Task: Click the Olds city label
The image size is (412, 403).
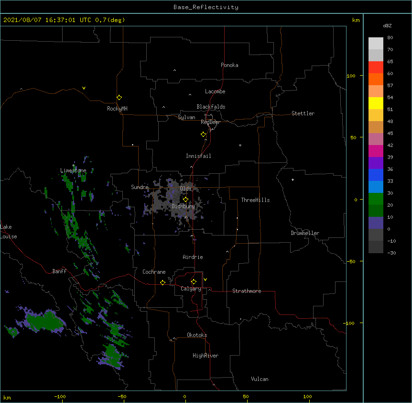Action: coord(185,189)
